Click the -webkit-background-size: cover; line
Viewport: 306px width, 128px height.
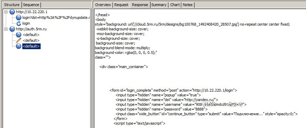(122, 29)
